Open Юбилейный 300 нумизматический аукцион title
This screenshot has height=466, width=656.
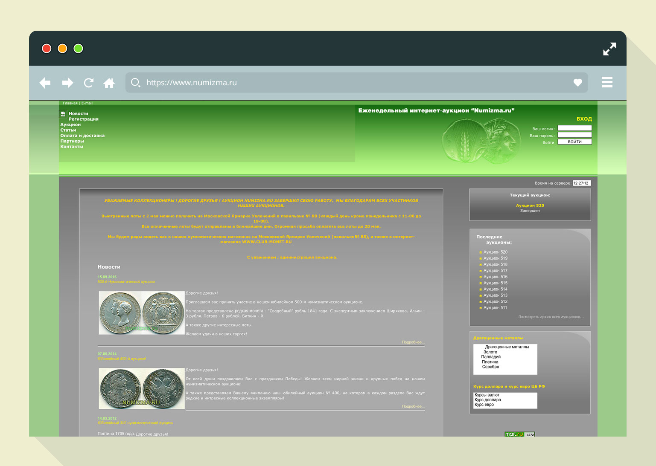135,423
